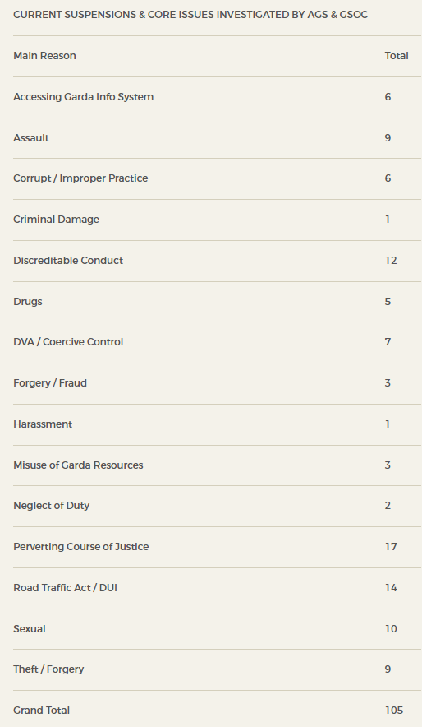Select the Total column header
Viewport: 422px width, 727px height.
(x=397, y=56)
